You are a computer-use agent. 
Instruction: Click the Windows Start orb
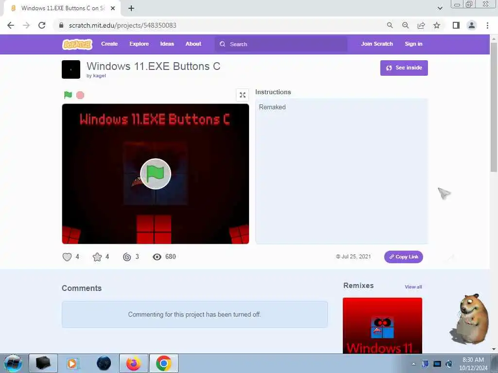tap(13, 363)
